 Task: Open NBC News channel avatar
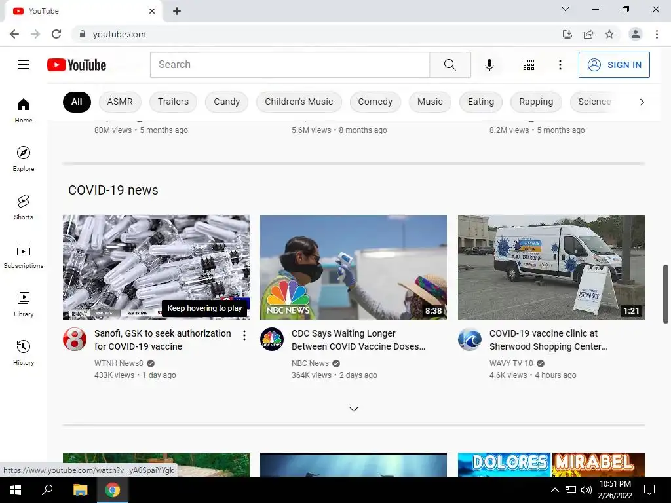point(272,339)
